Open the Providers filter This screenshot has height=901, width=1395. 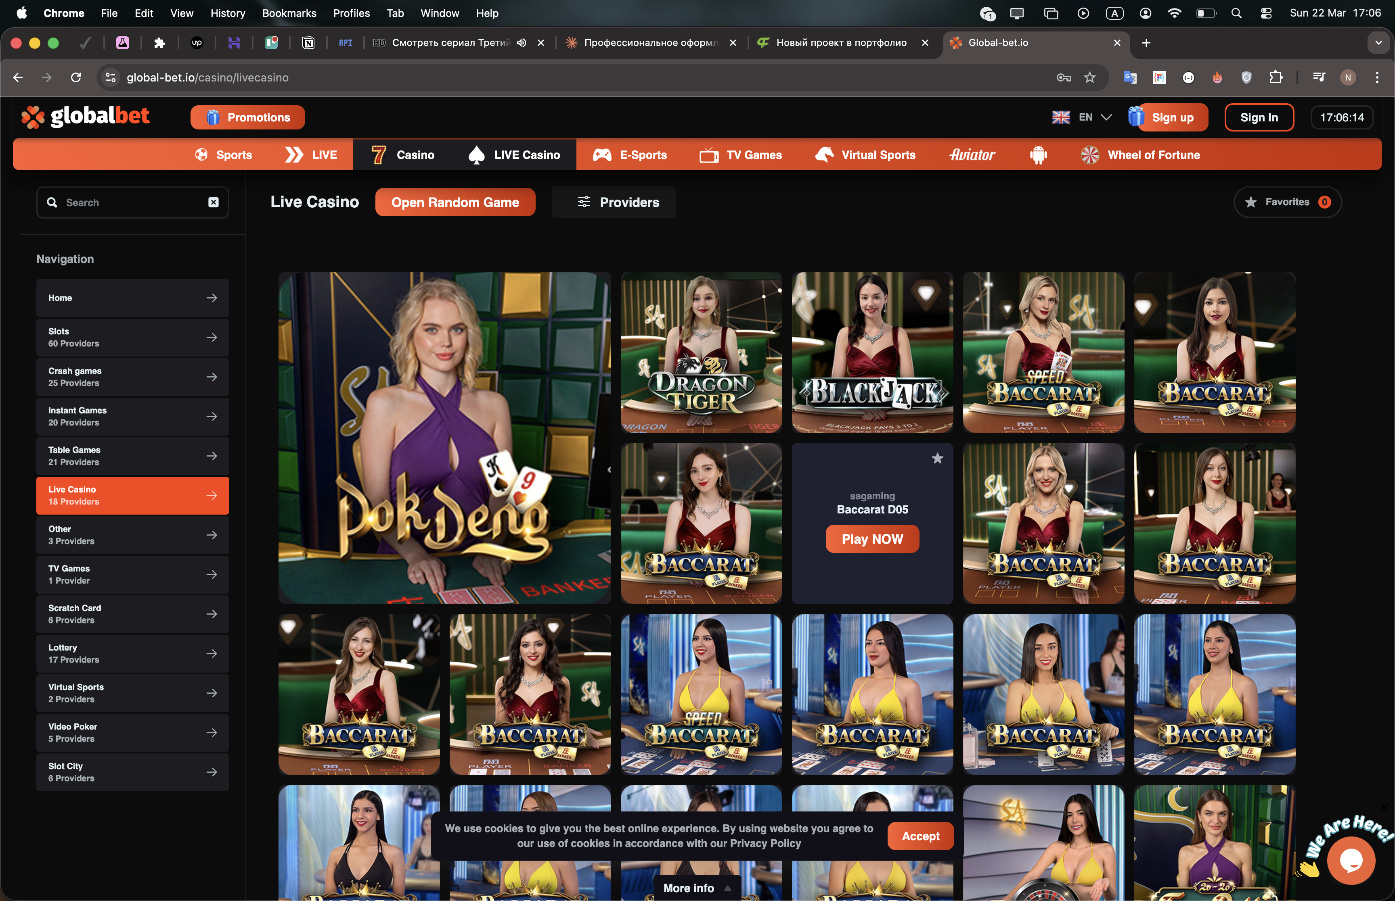point(613,202)
